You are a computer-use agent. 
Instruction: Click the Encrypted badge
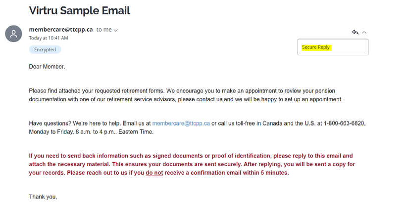point(45,49)
